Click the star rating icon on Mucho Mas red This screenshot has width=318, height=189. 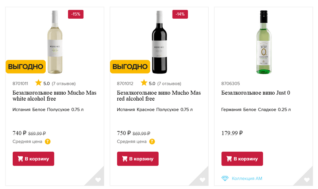pyautogui.click(x=143, y=83)
